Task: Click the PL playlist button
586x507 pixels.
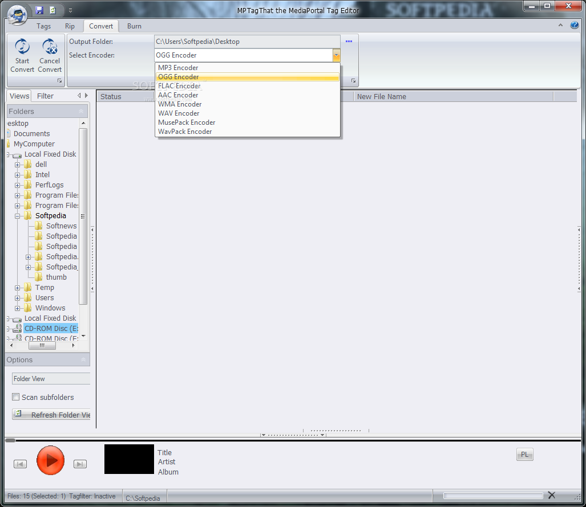Action: pyautogui.click(x=524, y=455)
